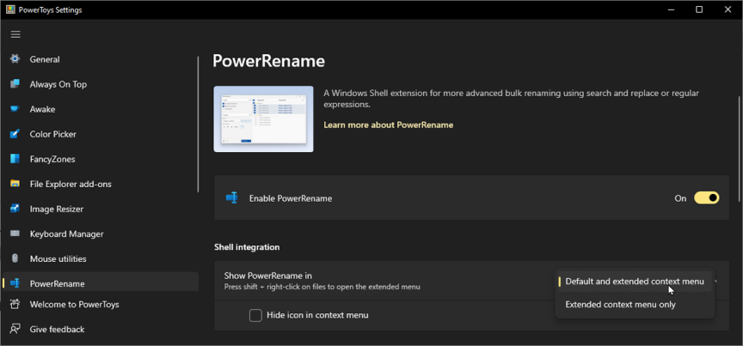Click the PowerRename preview thumbnail image

coord(263,119)
